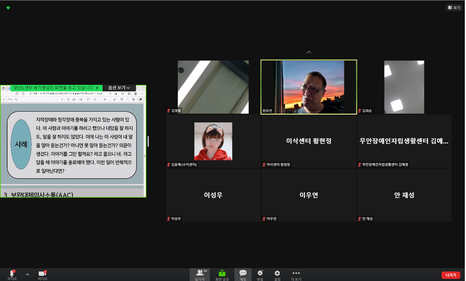Expand audio options arrow next to 오디오
Viewport: 466px width, 281px height.
(27, 274)
